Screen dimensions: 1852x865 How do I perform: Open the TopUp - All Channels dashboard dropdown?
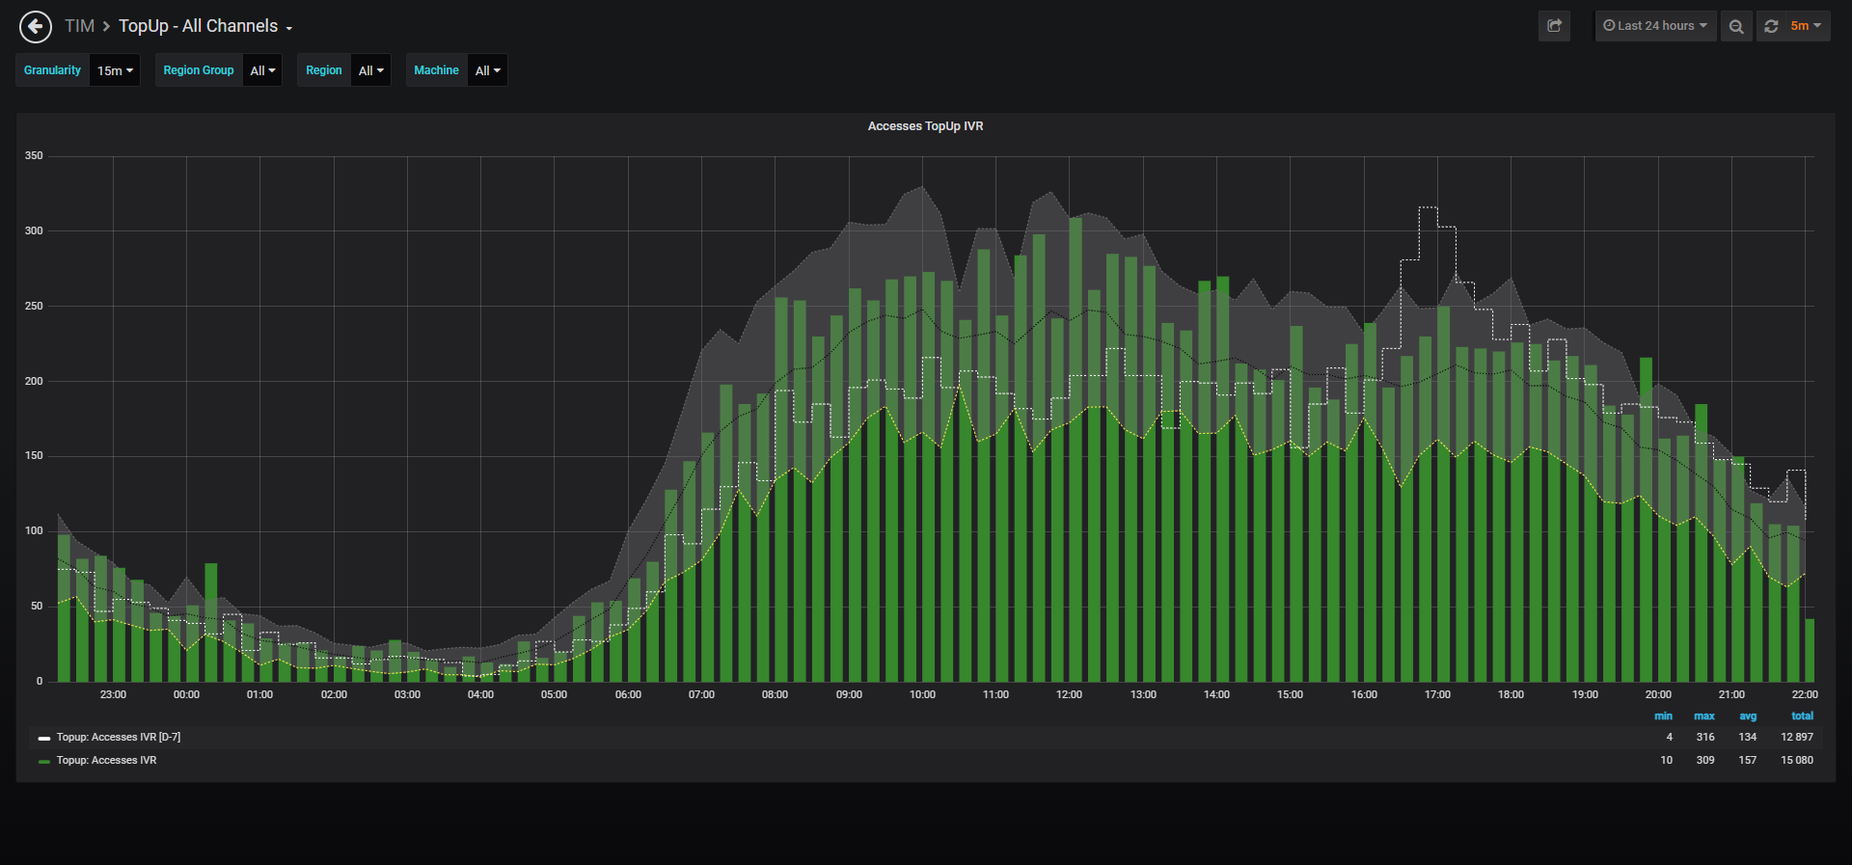[205, 26]
